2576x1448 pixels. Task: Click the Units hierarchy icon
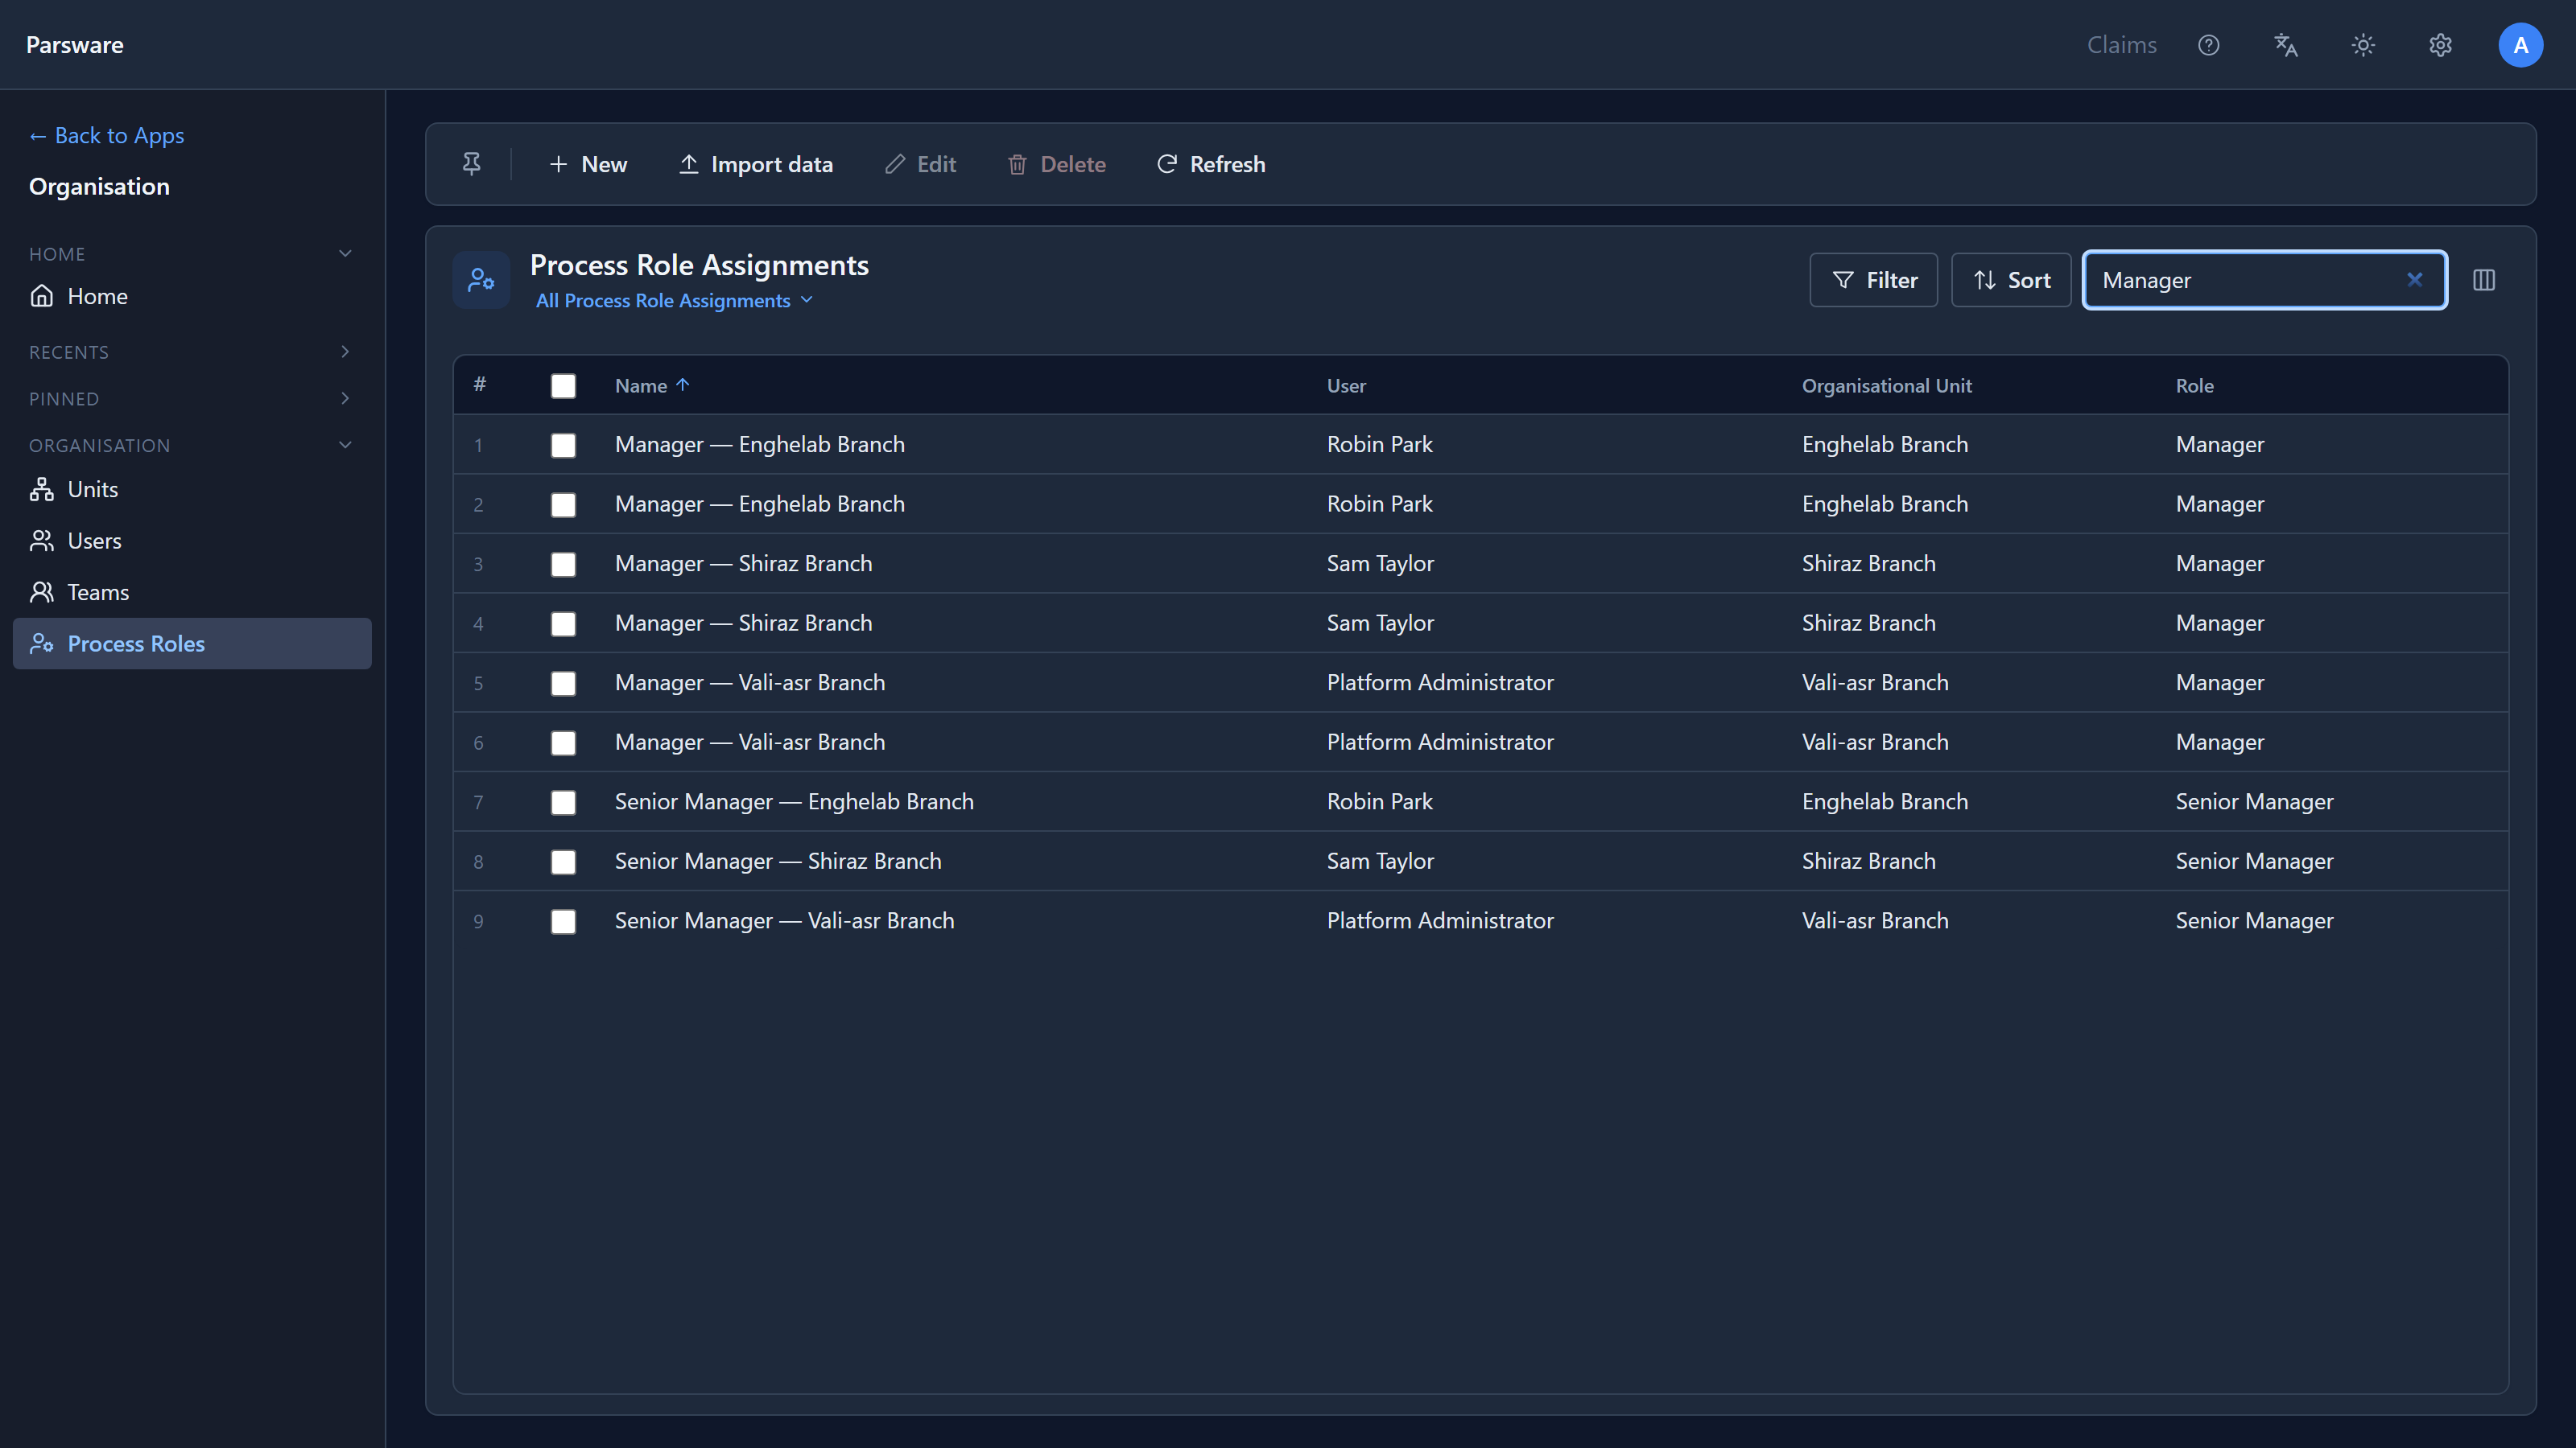(x=42, y=488)
